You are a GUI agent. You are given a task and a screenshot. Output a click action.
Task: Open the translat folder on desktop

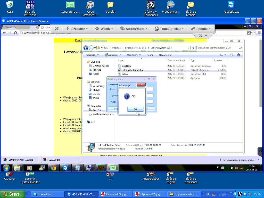[111, 7]
